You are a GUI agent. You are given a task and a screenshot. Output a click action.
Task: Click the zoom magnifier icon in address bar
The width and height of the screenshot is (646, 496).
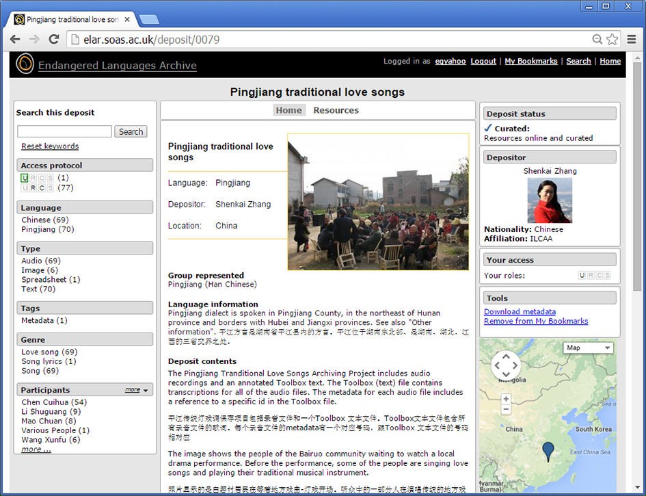point(597,39)
